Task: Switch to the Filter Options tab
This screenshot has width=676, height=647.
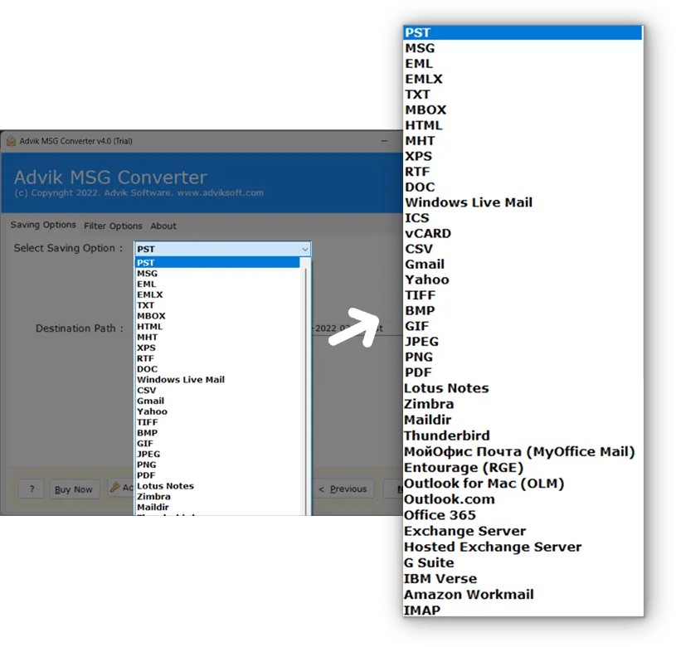Action: click(113, 226)
